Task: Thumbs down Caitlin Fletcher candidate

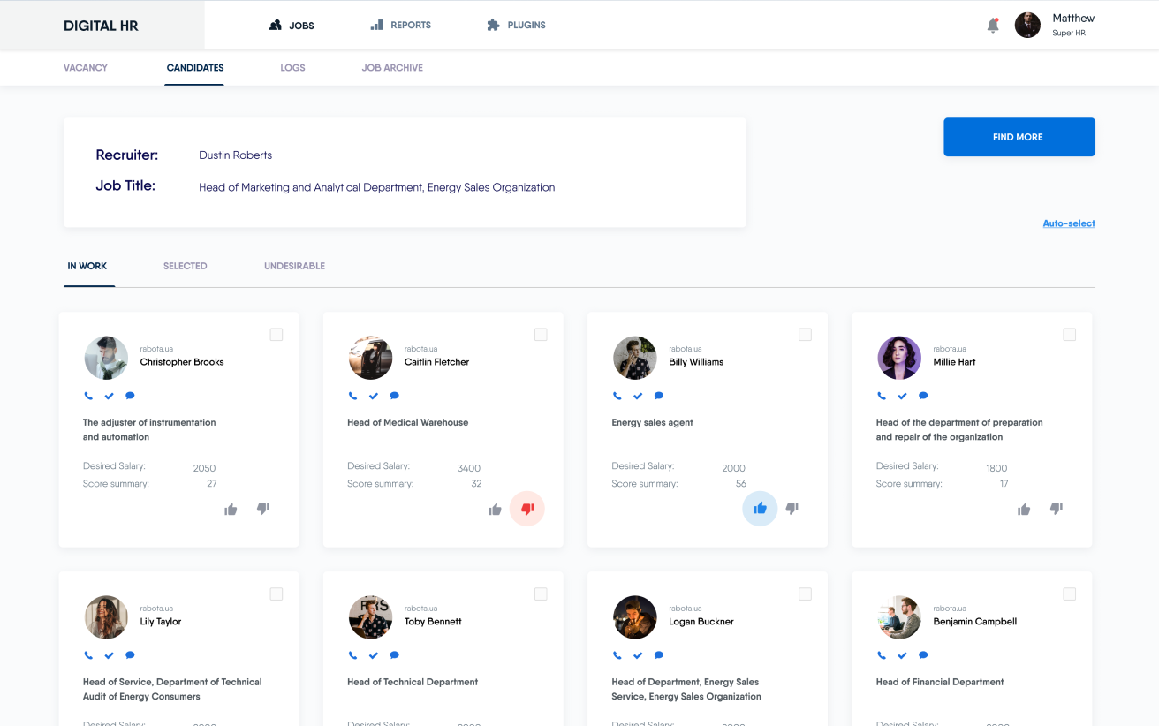Action: click(x=527, y=509)
